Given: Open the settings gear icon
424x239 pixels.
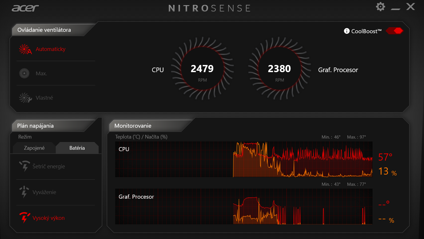Looking at the screenshot, I should pyautogui.click(x=381, y=7).
